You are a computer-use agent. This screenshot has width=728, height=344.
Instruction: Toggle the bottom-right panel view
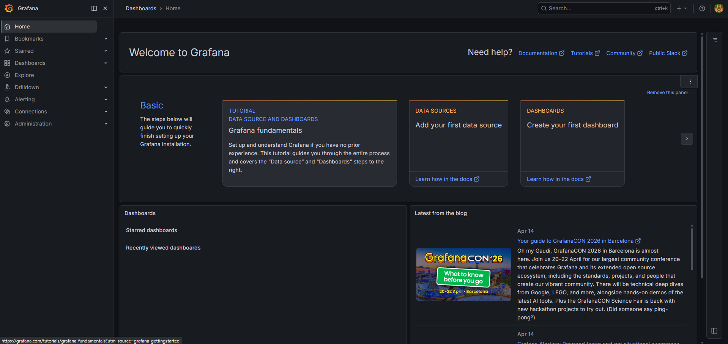(714, 330)
